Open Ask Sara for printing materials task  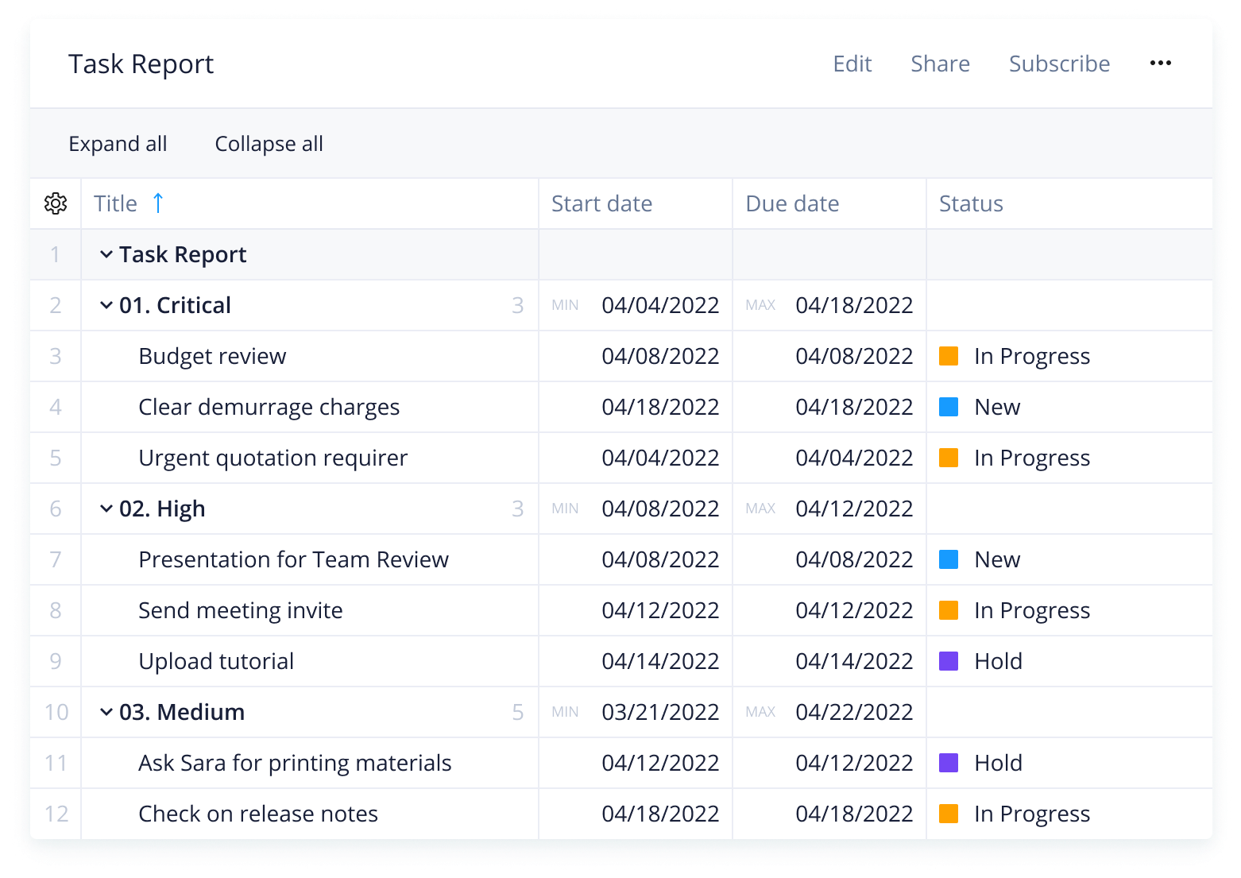295,763
